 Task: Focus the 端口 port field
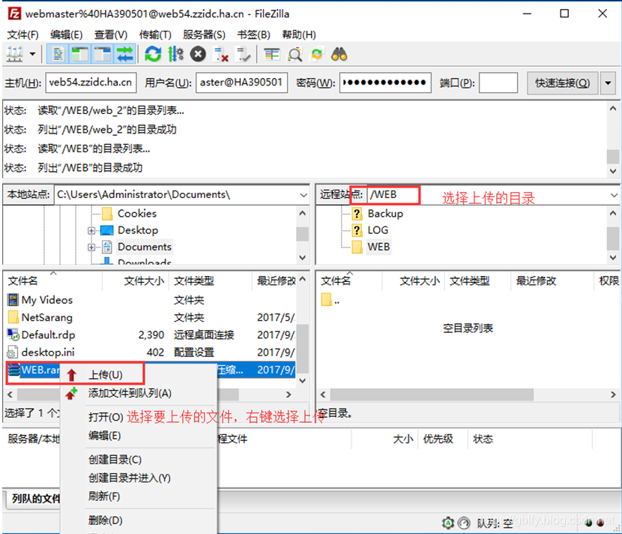[x=498, y=82]
